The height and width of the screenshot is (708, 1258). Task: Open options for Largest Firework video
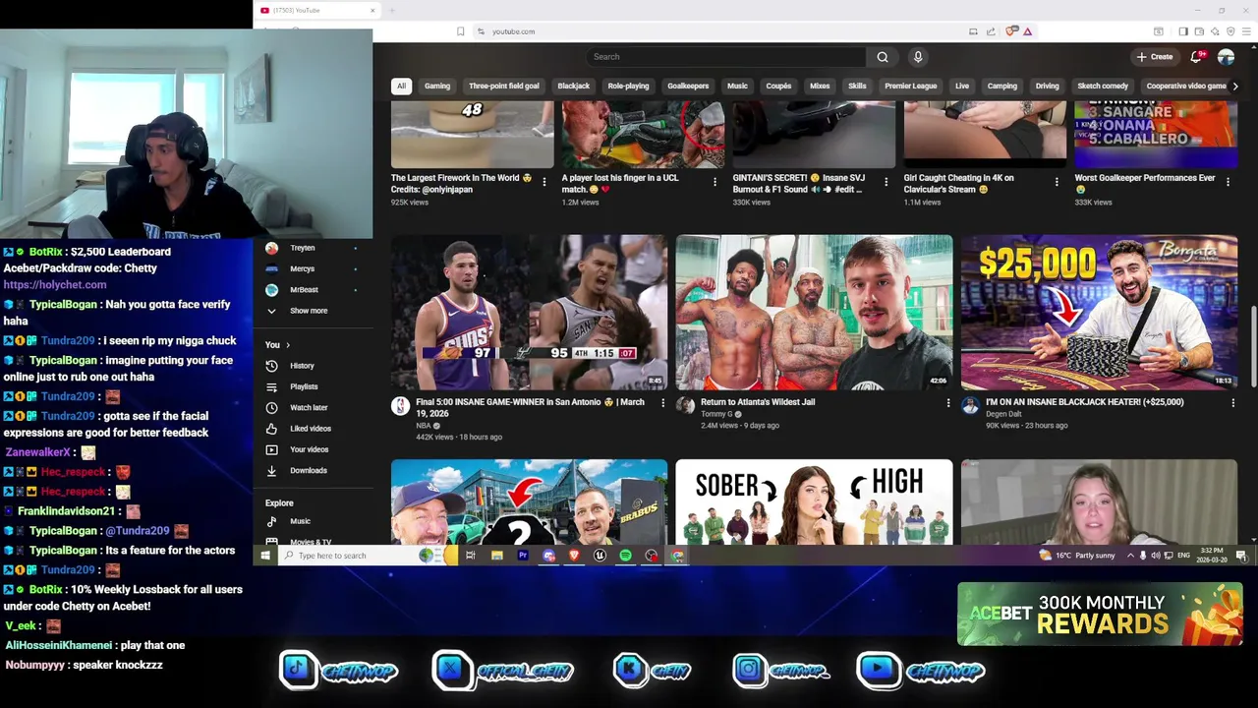(x=544, y=182)
